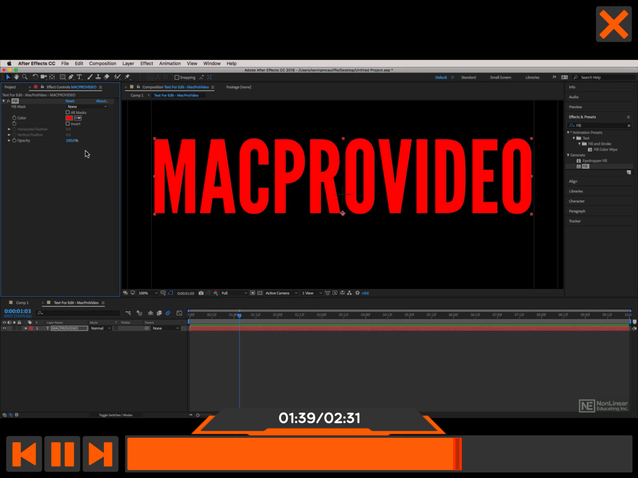638x478 pixels.
Task: Select the Puppet Pin tool
Action: [128, 77]
